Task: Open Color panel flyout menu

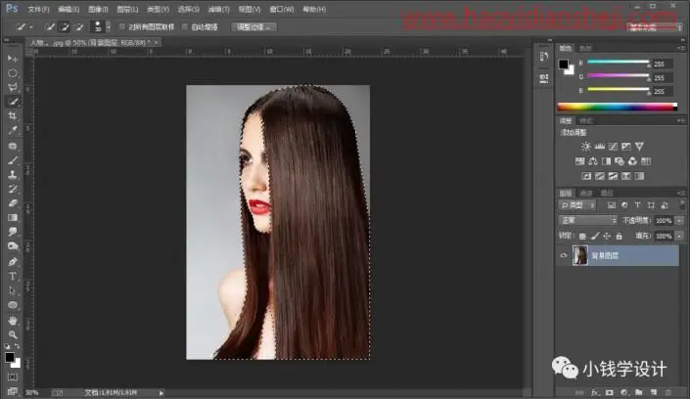Action: 681,48
